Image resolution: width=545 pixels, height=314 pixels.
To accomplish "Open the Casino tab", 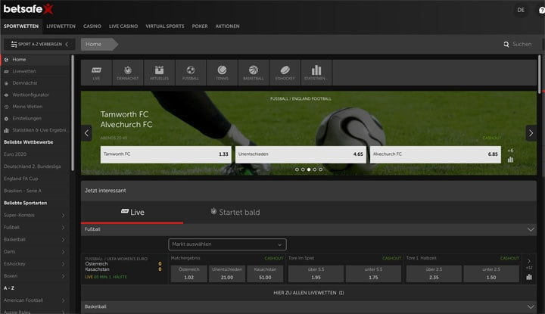I will [92, 26].
